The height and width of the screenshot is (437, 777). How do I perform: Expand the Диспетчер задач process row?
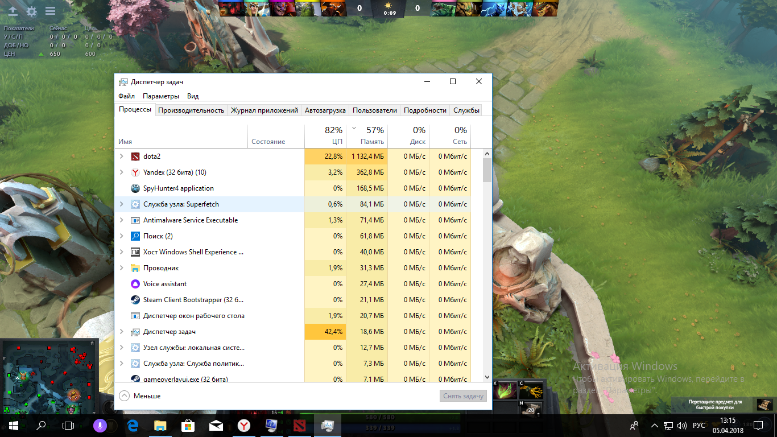pos(121,332)
